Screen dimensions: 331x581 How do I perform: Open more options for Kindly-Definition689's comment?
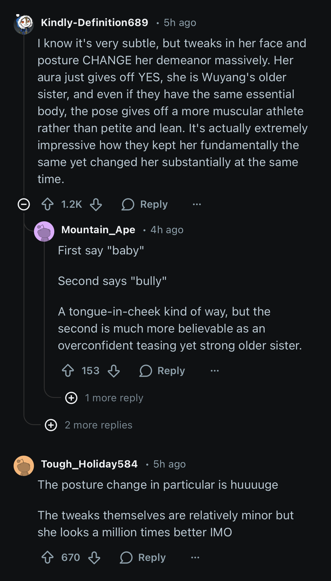coord(197,204)
